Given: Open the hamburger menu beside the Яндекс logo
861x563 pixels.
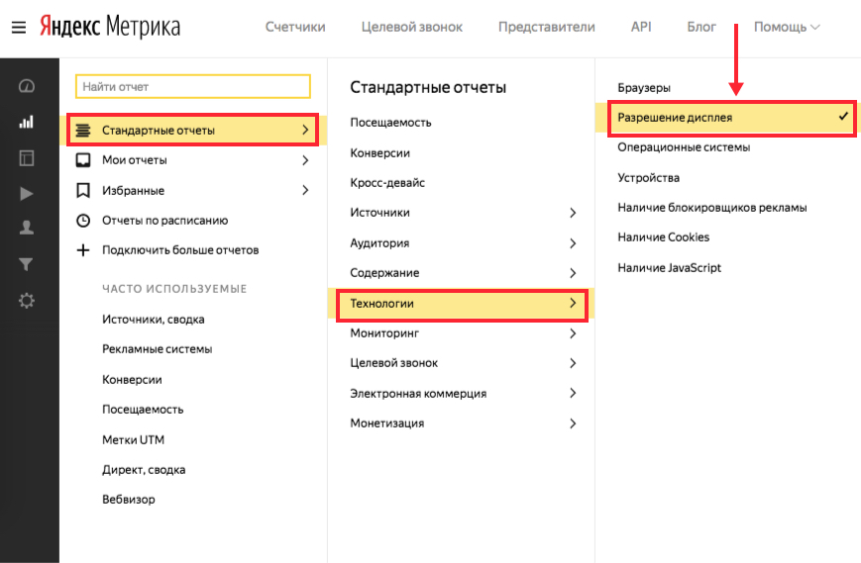Looking at the screenshot, I should click(19, 27).
